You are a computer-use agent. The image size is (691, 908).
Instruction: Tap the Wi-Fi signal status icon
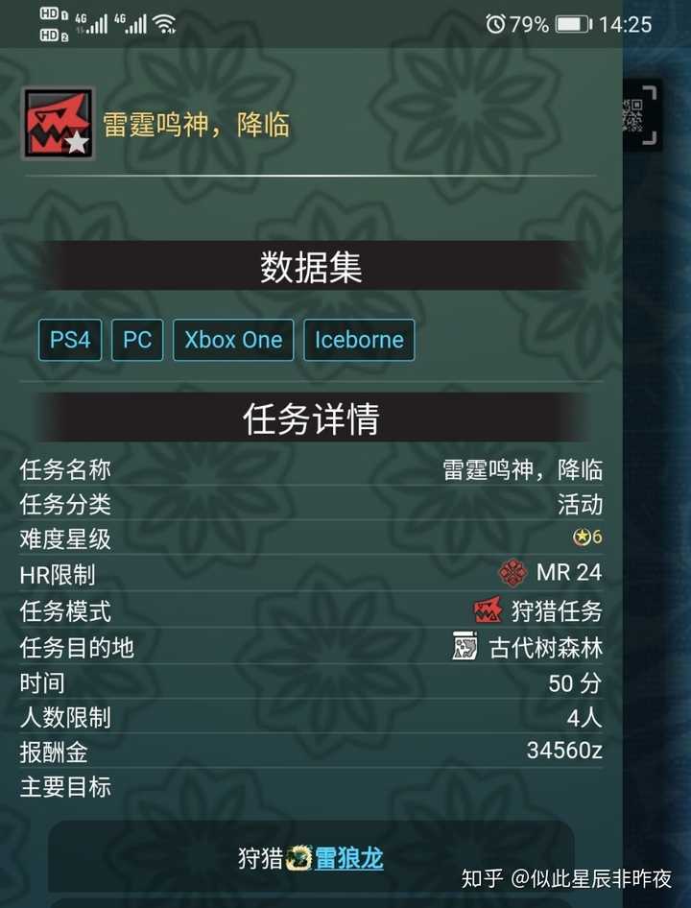[x=164, y=24]
